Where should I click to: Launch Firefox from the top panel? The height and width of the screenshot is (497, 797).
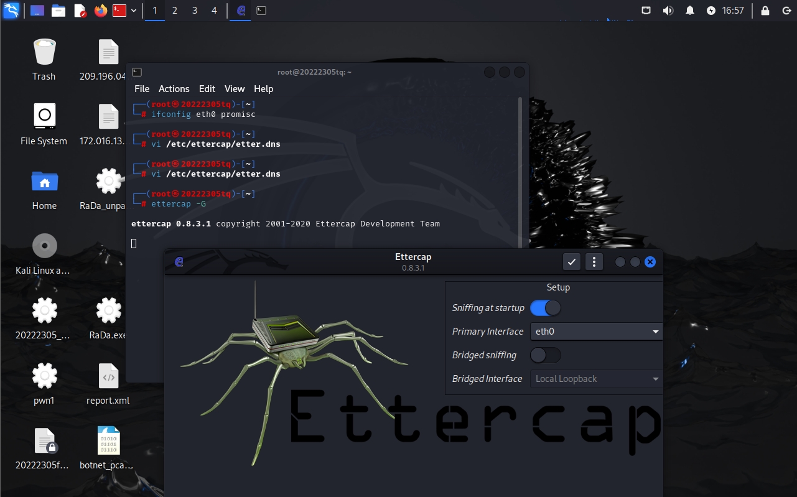click(x=101, y=11)
